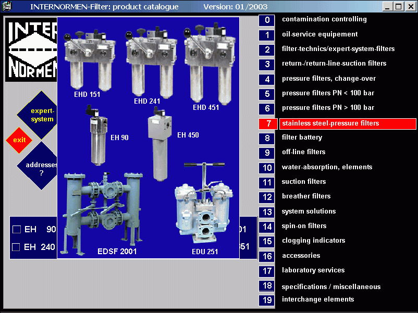Click number button 5 in category list
This screenshot has height=313, width=418.
[x=266, y=94]
